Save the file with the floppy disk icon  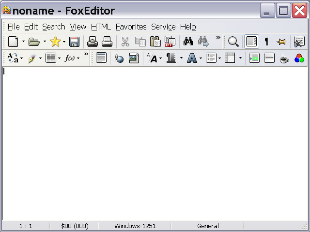tap(74, 42)
